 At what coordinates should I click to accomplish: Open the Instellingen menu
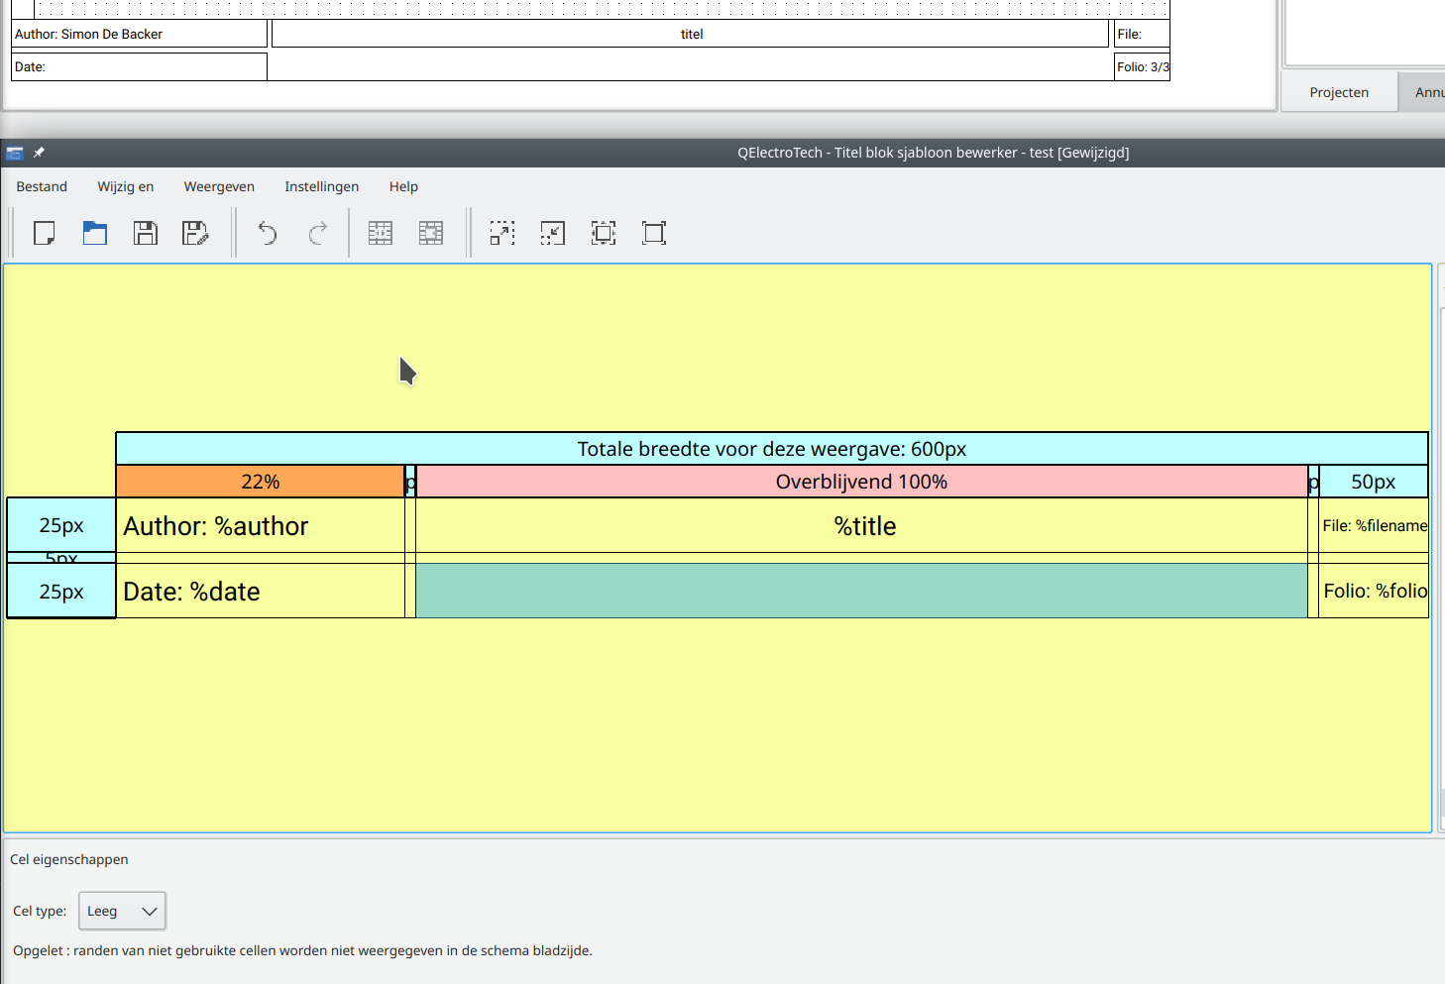pyautogui.click(x=321, y=186)
